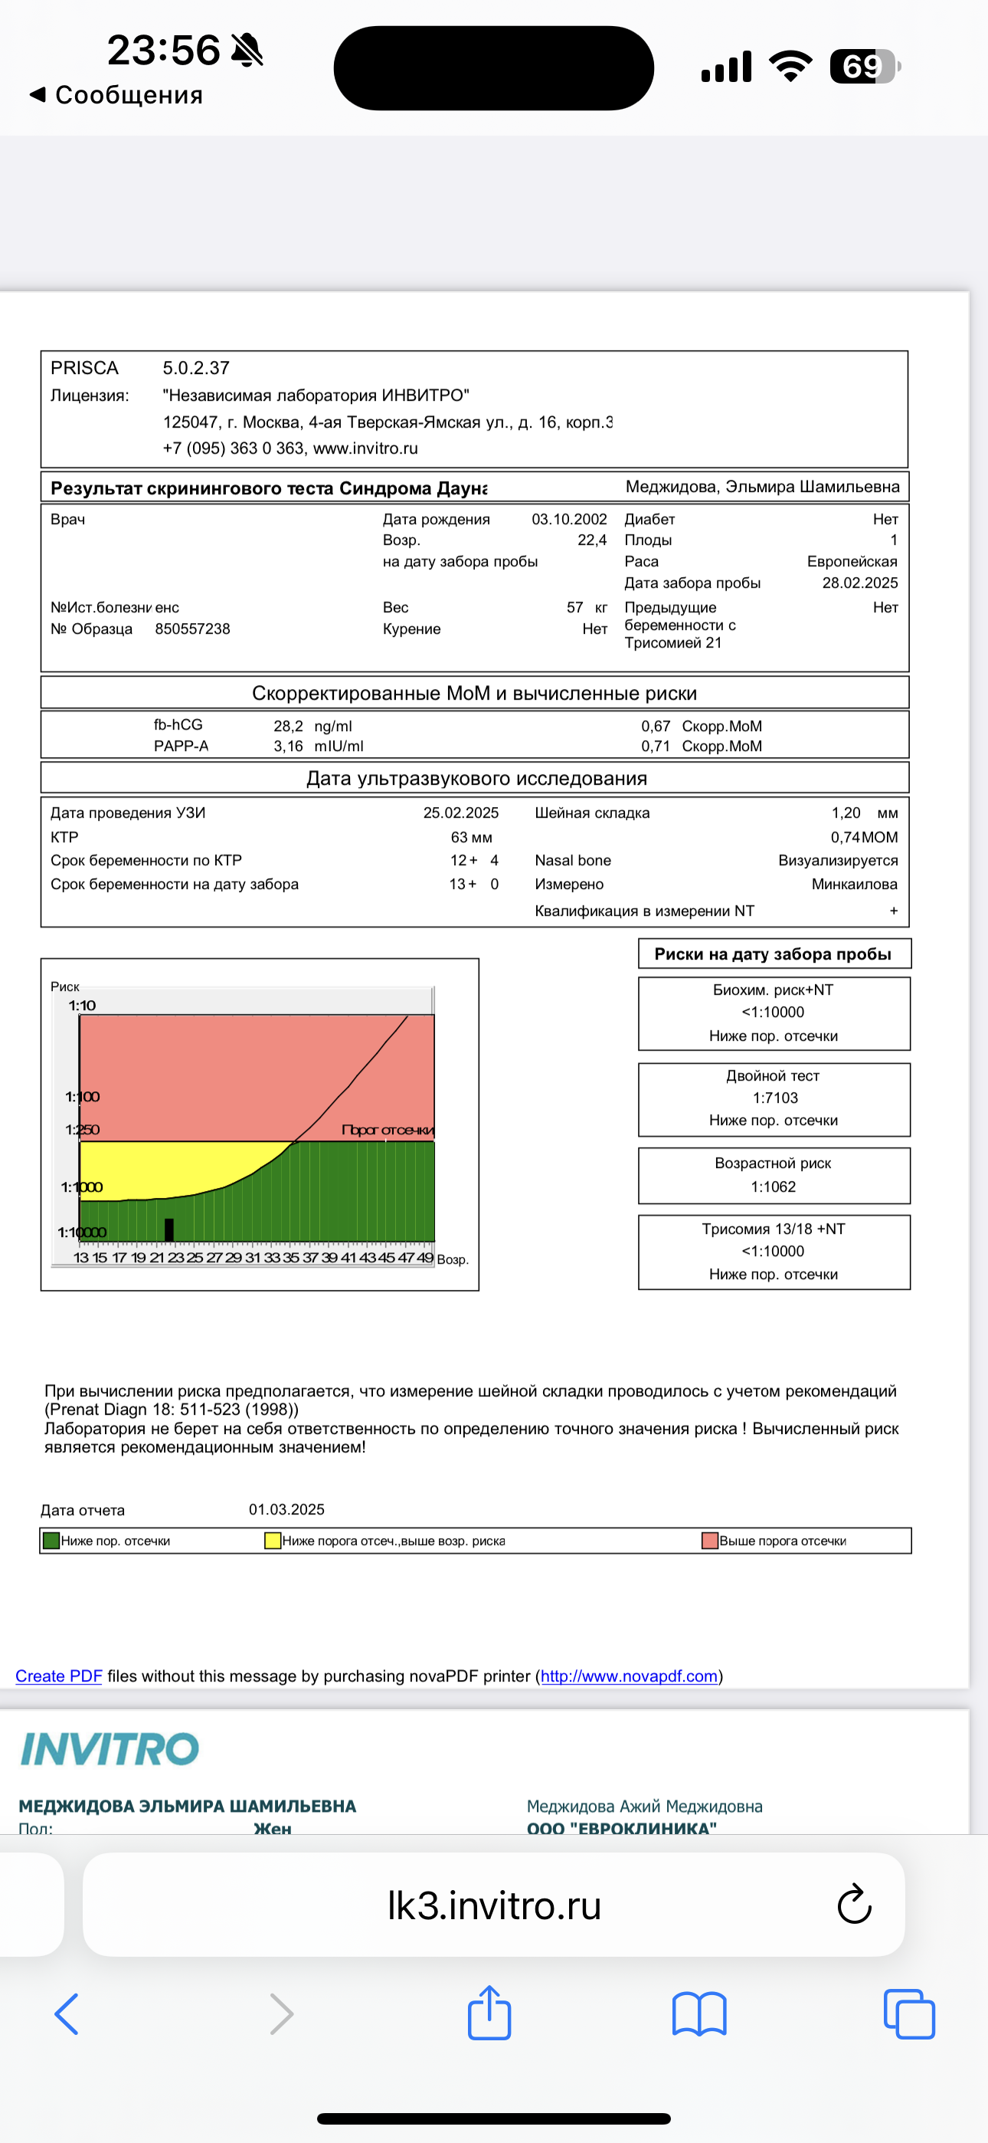Tap the lk3.invitro.ru address bar

(493, 1904)
